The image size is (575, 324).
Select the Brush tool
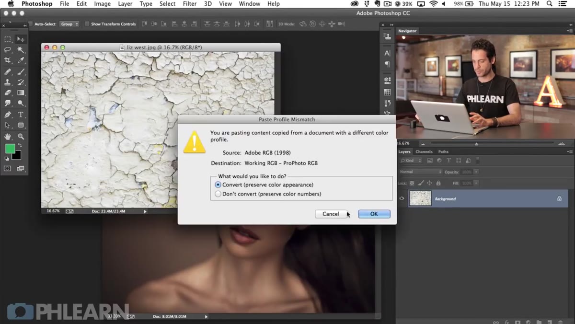[21, 72]
